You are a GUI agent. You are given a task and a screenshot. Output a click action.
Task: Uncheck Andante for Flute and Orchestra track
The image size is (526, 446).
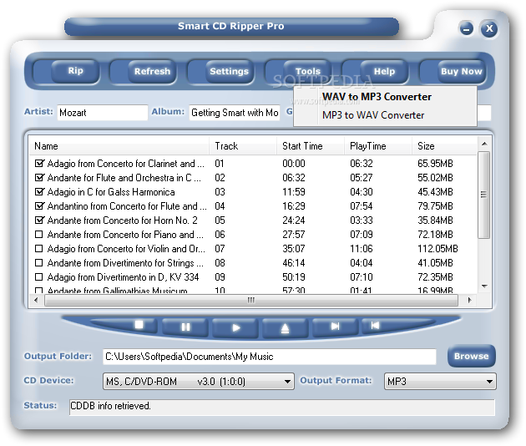click(x=39, y=178)
